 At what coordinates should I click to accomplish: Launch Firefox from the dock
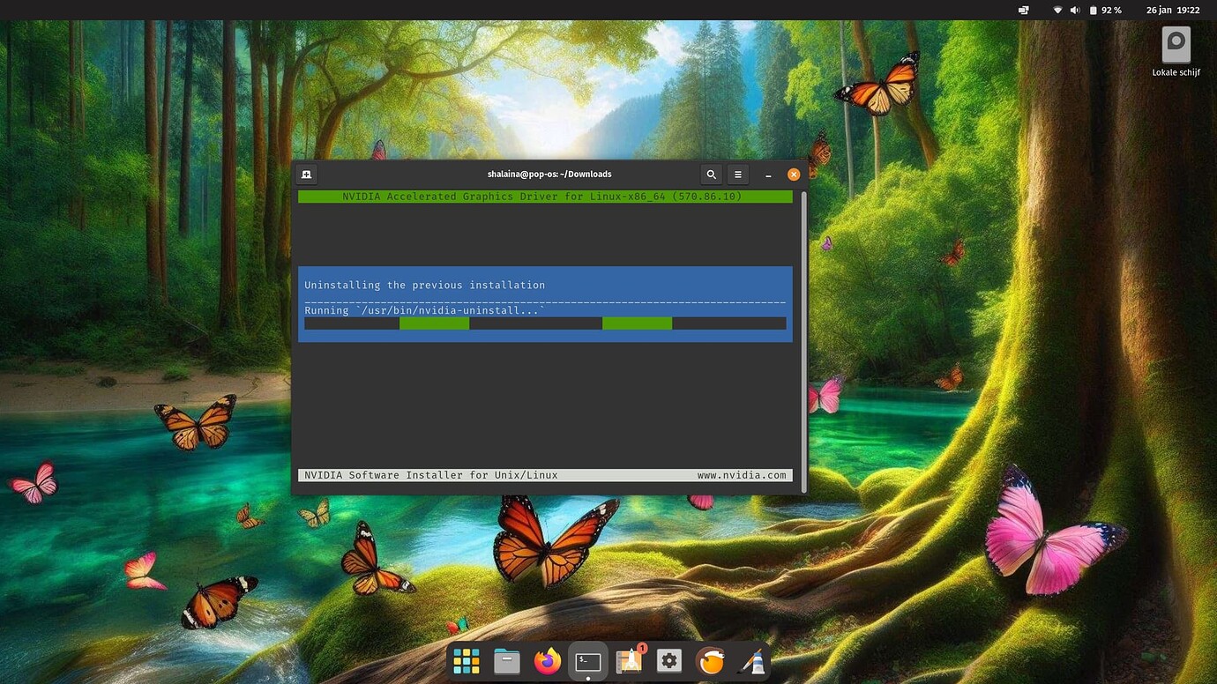pos(547,660)
